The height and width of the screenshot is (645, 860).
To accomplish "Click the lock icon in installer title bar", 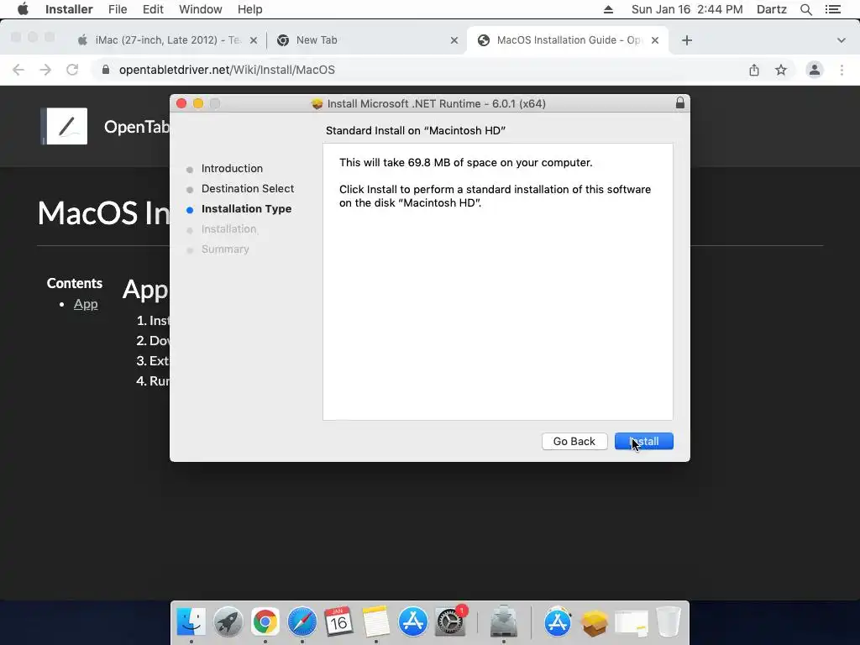I will [680, 103].
